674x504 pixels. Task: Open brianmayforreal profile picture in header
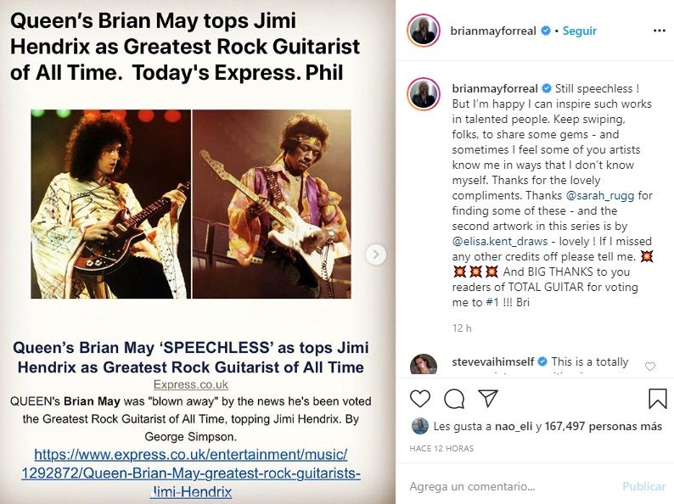pyautogui.click(x=424, y=31)
